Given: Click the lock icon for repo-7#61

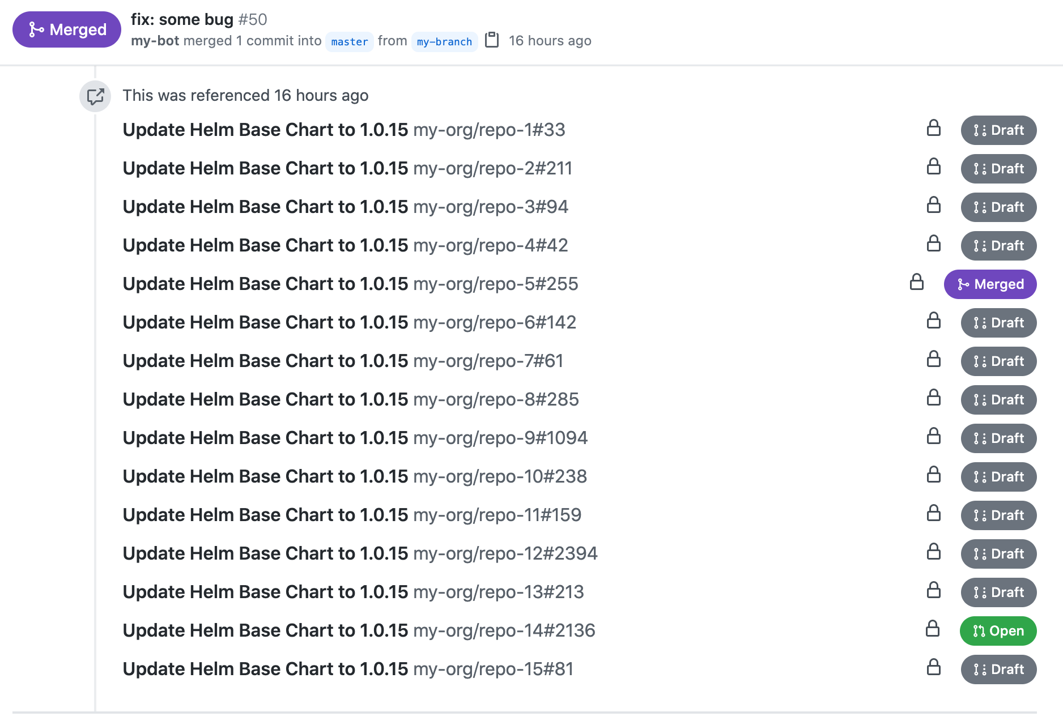Looking at the screenshot, I should click(933, 360).
